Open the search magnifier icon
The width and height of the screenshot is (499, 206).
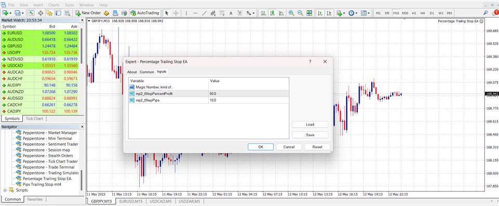coord(485,13)
